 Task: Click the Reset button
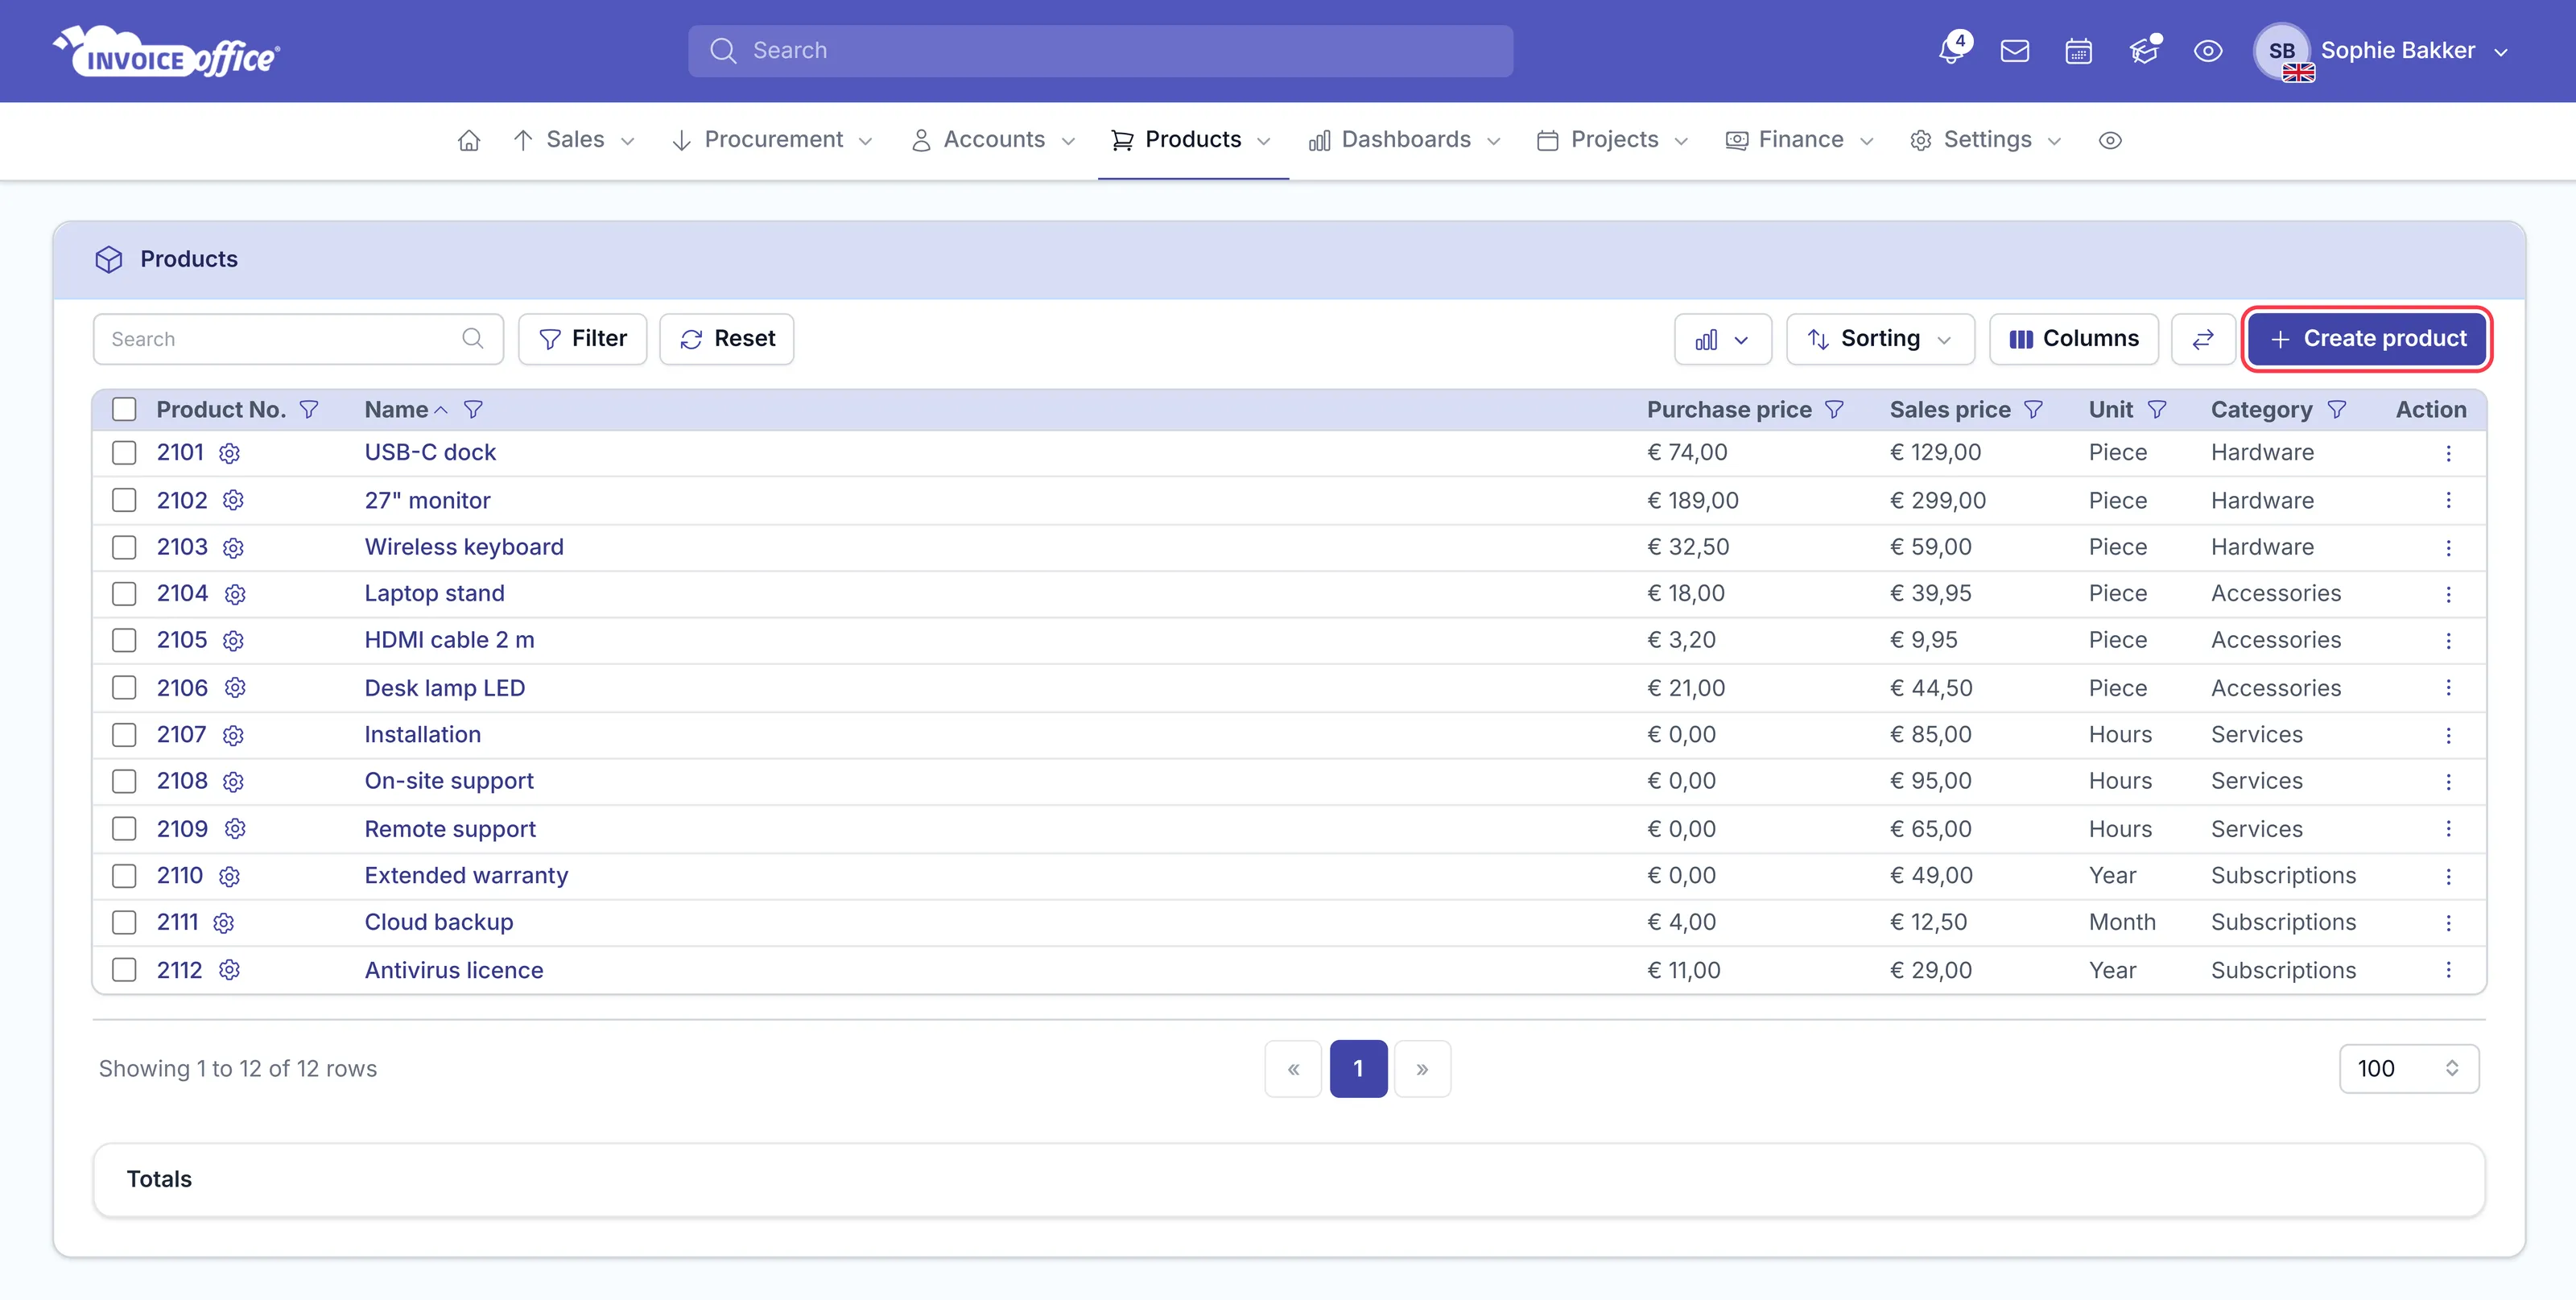click(727, 339)
